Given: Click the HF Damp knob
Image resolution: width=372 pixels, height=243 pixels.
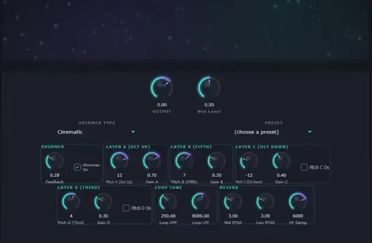Looking at the screenshot, I should [x=298, y=202].
